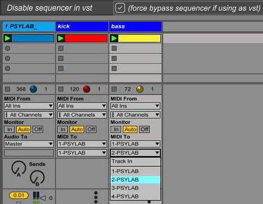
Task: Set PSYLAB track monitor to In
Action: 10,129
